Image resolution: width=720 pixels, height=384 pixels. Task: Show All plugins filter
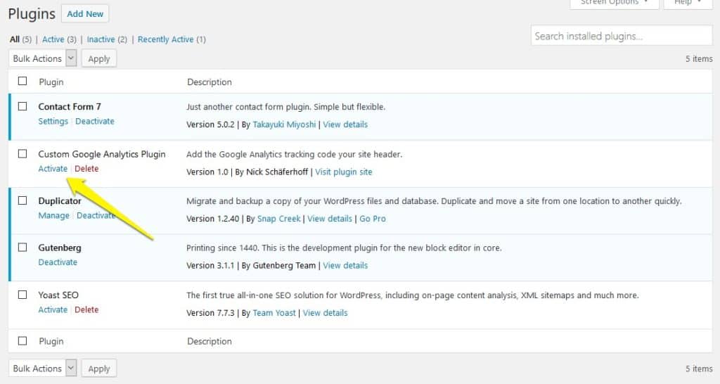[x=15, y=39]
